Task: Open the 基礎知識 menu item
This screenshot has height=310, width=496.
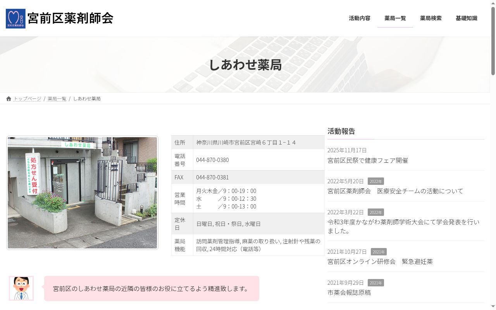Action: tap(467, 18)
